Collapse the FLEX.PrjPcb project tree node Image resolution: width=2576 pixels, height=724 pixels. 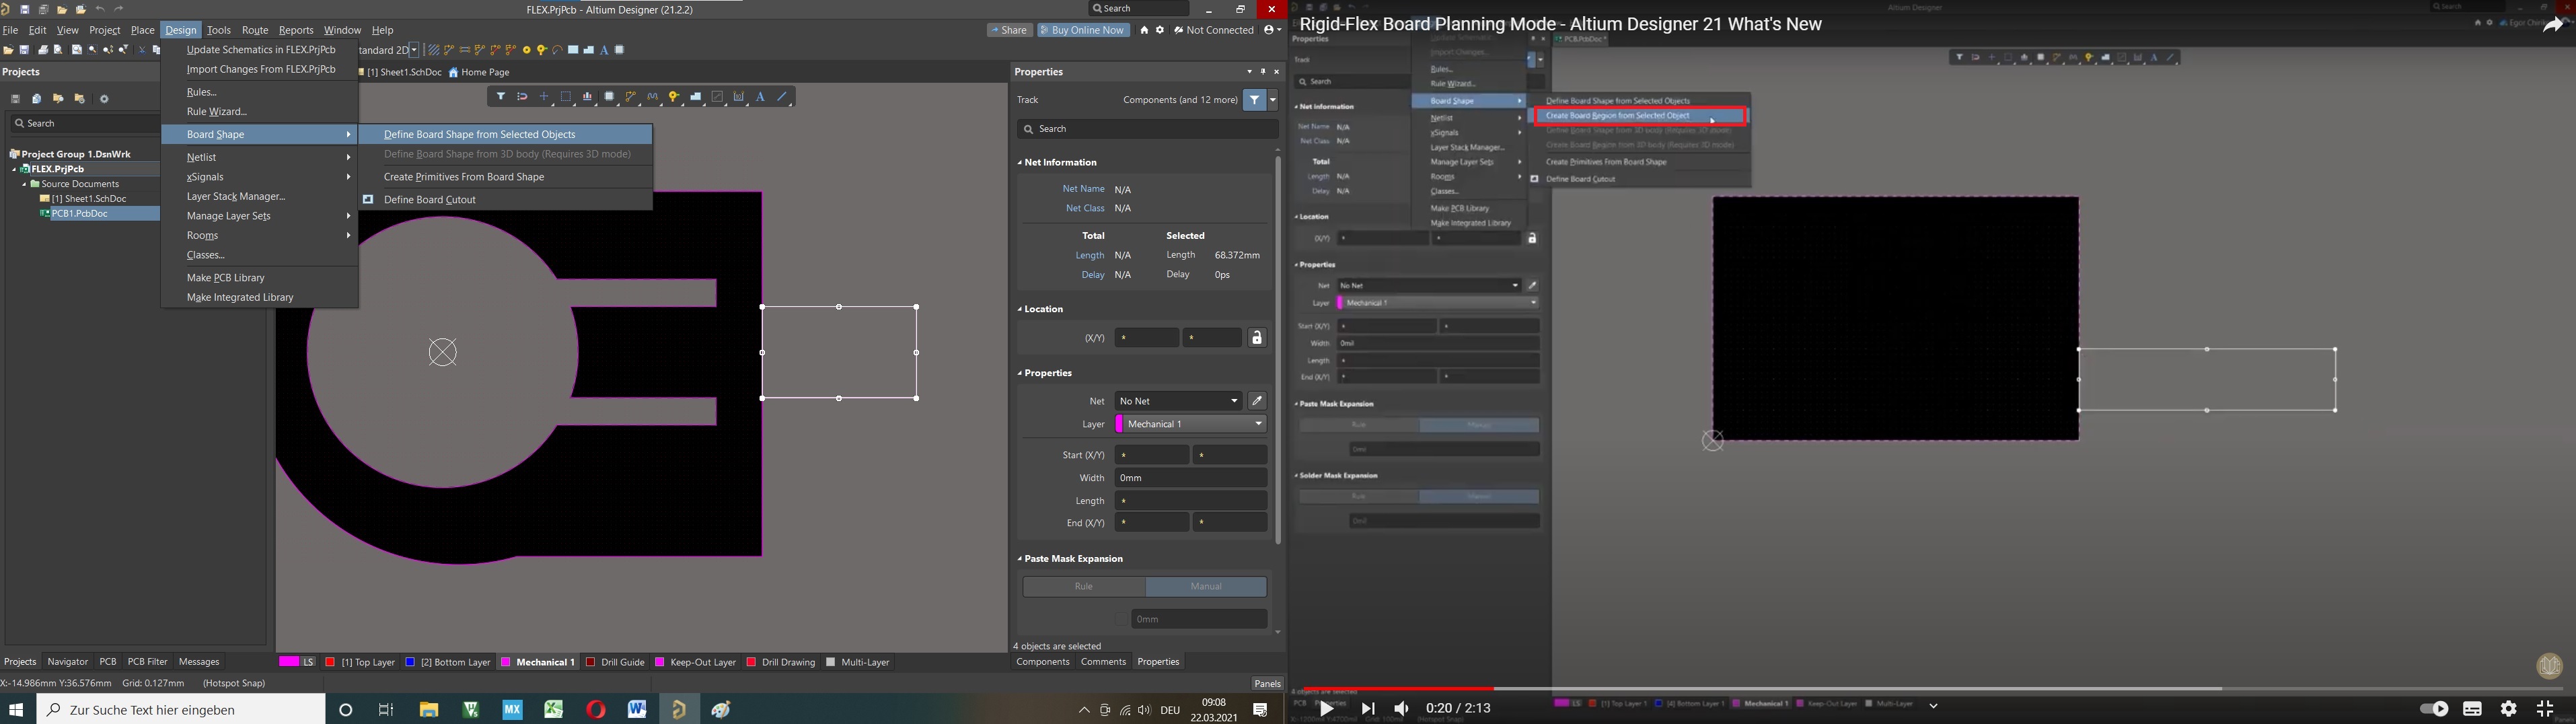(15, 170)
